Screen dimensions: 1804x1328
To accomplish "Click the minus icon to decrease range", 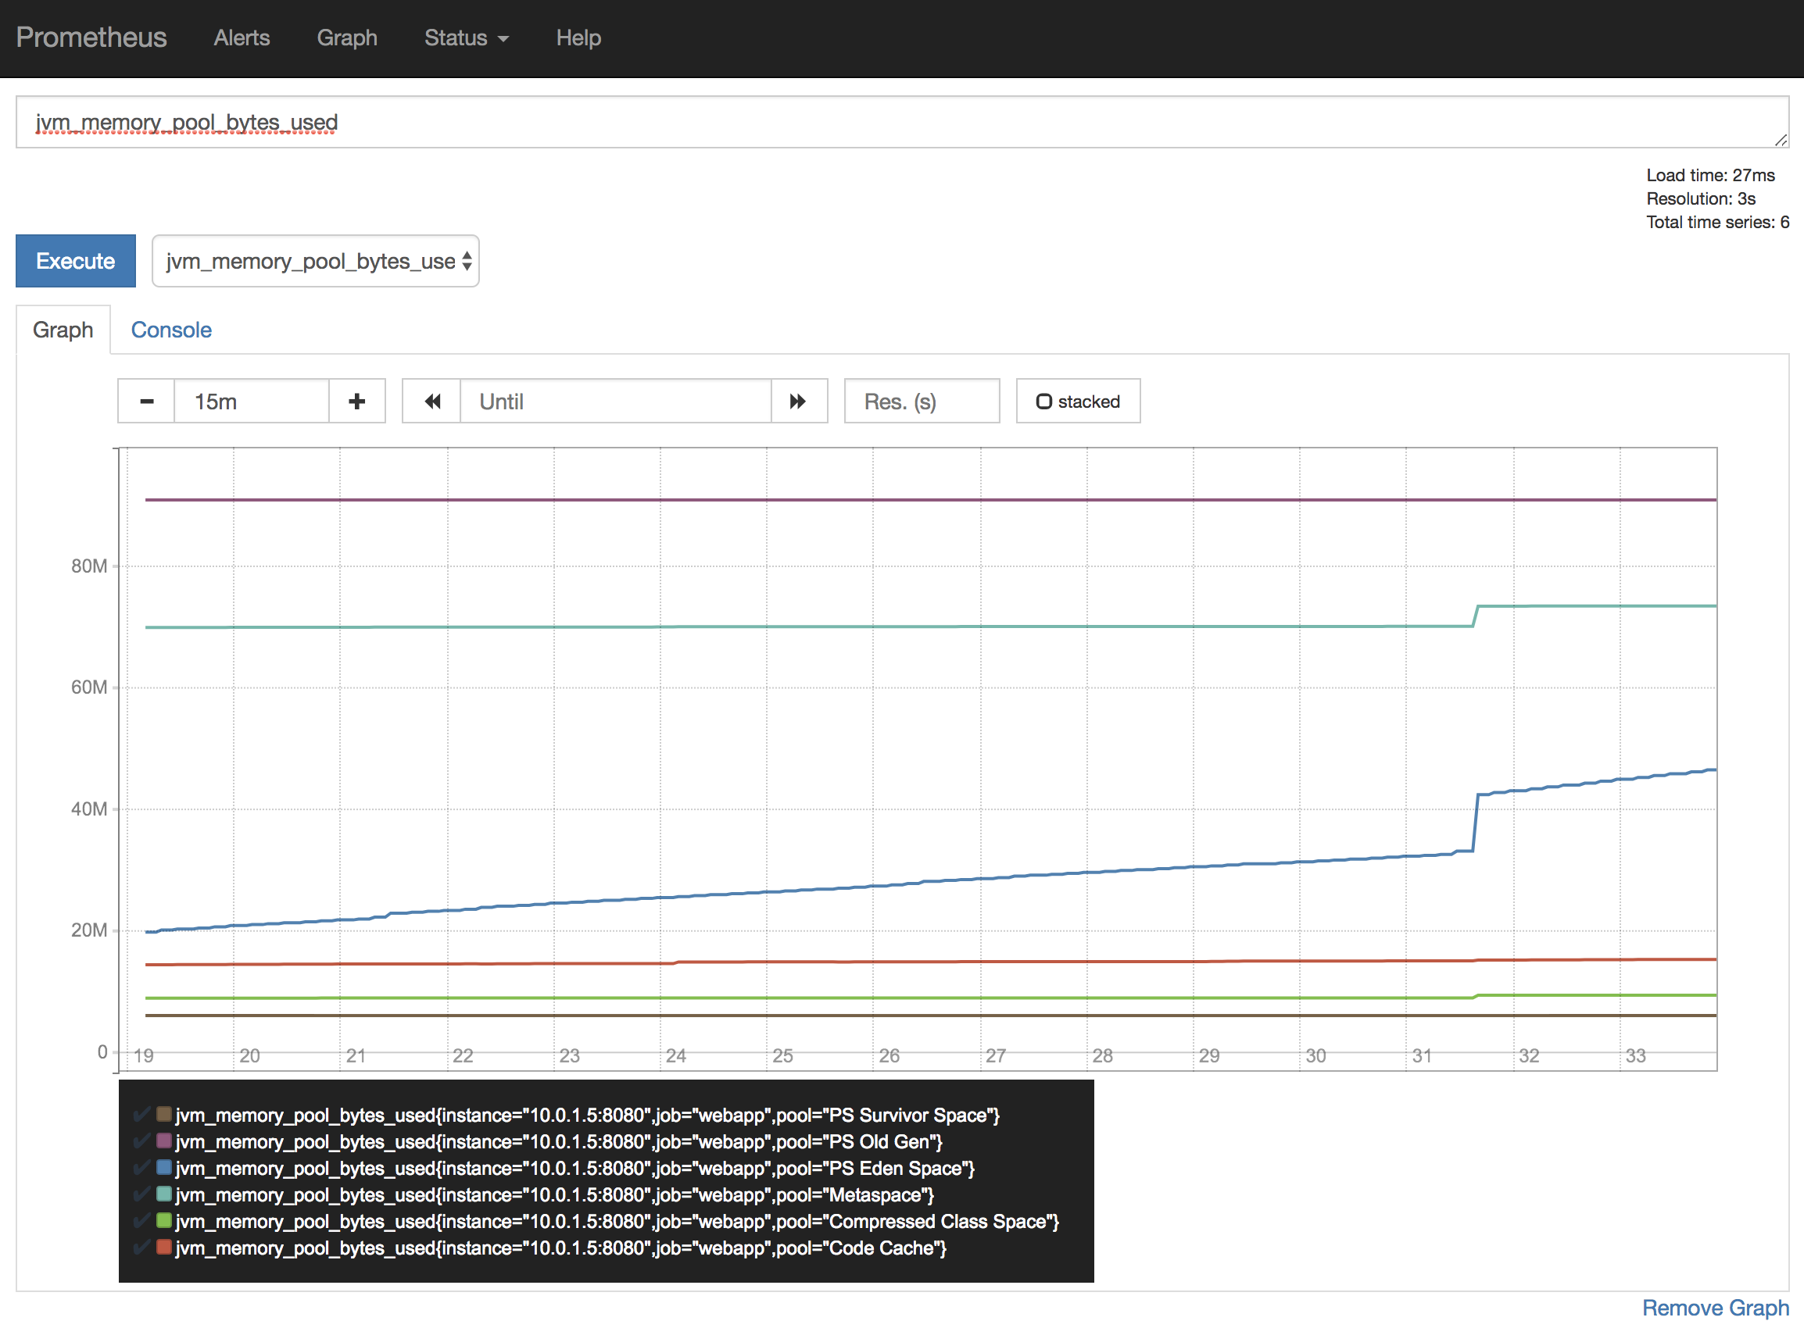I will coord(146,401).
